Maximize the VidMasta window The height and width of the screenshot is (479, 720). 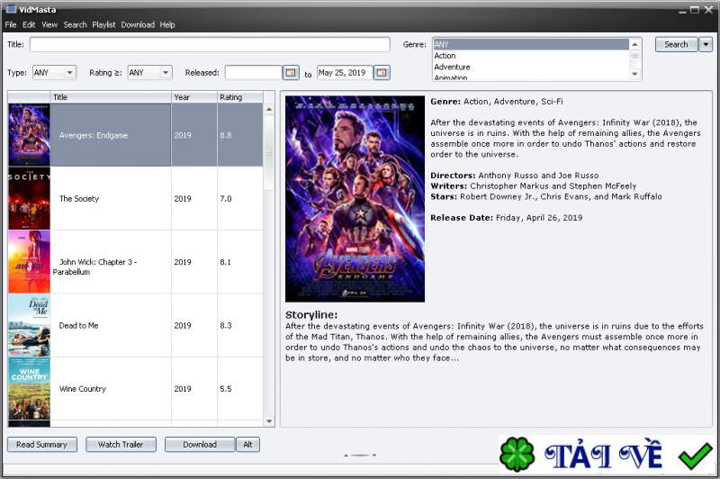point(695,10)
